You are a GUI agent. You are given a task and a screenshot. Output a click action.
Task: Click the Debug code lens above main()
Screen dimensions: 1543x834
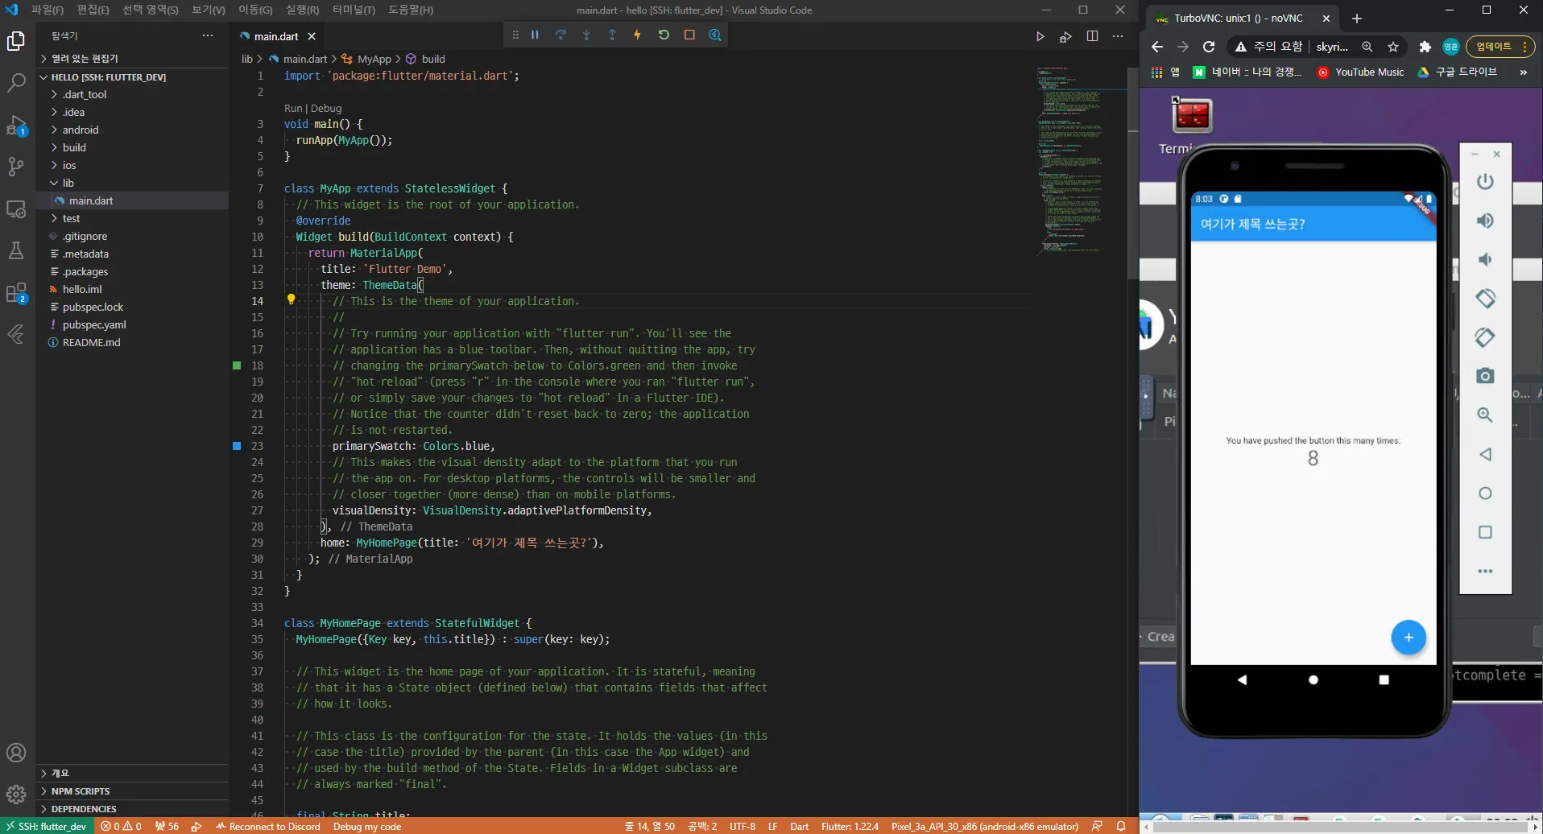point(326,108)
